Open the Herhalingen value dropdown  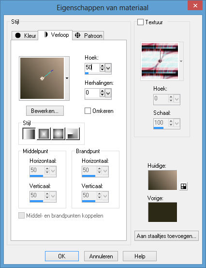coord(108,93)
